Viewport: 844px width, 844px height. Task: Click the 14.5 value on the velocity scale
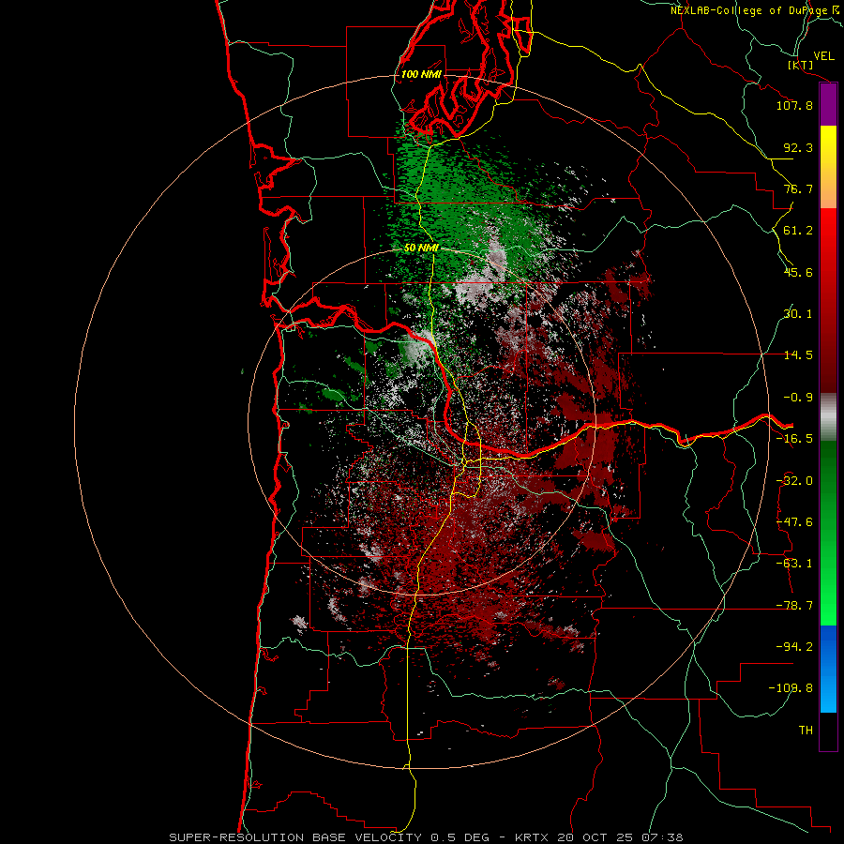click(x=798, y=355)
